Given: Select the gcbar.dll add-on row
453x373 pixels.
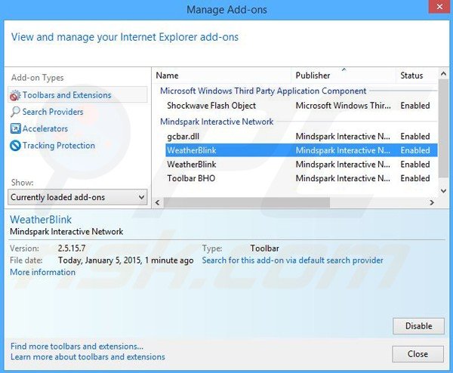Looking at the screenshot, I should coord(301,137).
